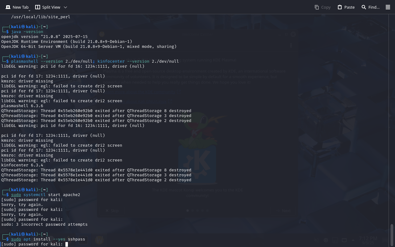This screenshot has width=395, height=247.
Task: Click the 'OpenJDK 64-Bit Server VM' line
Action: click(x=89, y=47)
